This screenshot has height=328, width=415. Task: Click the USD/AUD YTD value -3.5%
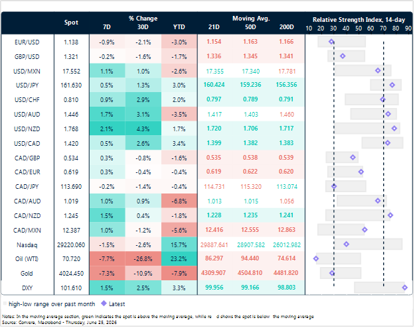coord(179,115)
